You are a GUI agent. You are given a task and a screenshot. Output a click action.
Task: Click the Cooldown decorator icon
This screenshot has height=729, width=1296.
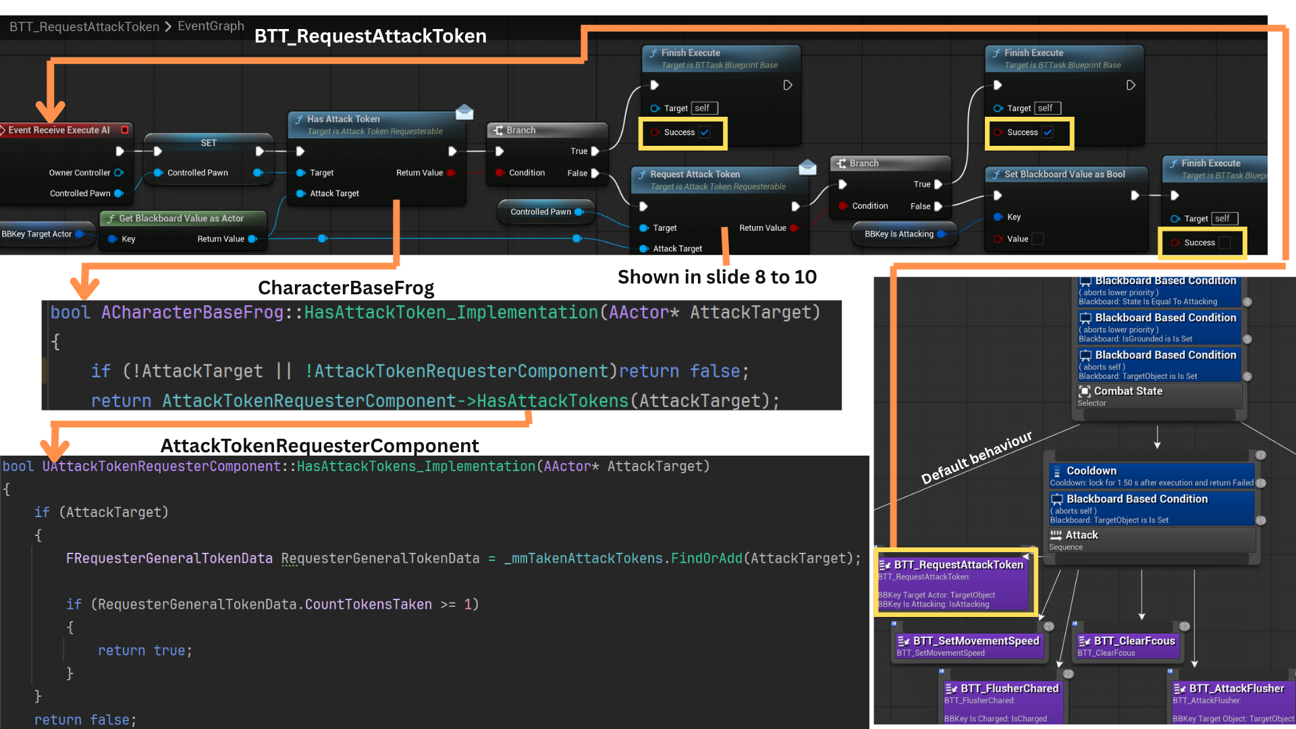(x=1056, y=471)
